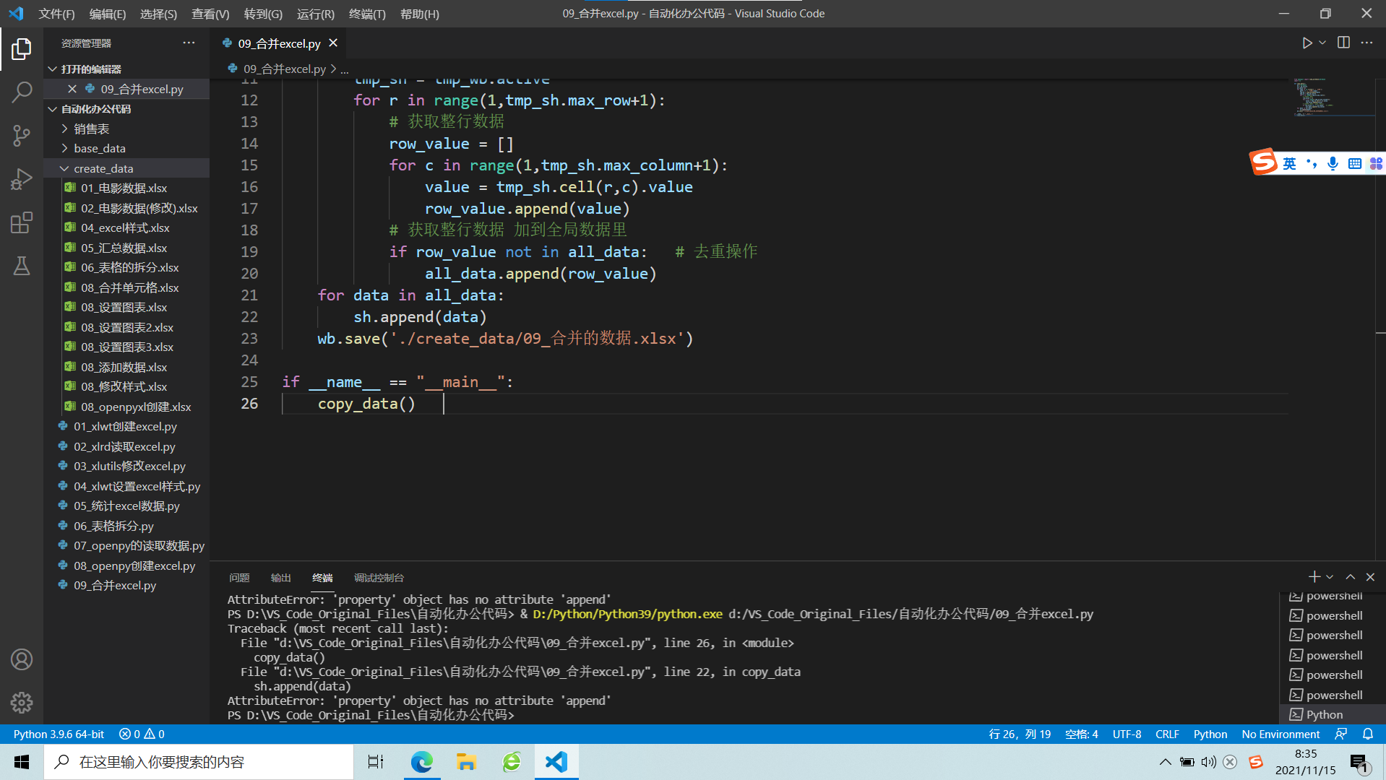Open the Accounts menu icon
Screen dimensions: 1386x780
(22, 659)
